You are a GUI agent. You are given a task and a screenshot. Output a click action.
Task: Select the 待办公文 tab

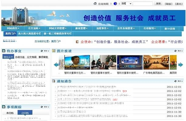8,57
